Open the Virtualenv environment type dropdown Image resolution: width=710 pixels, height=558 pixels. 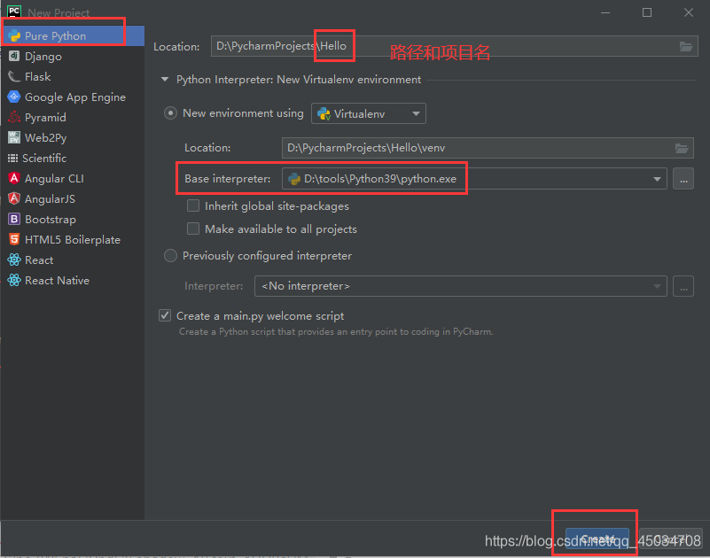369,114
